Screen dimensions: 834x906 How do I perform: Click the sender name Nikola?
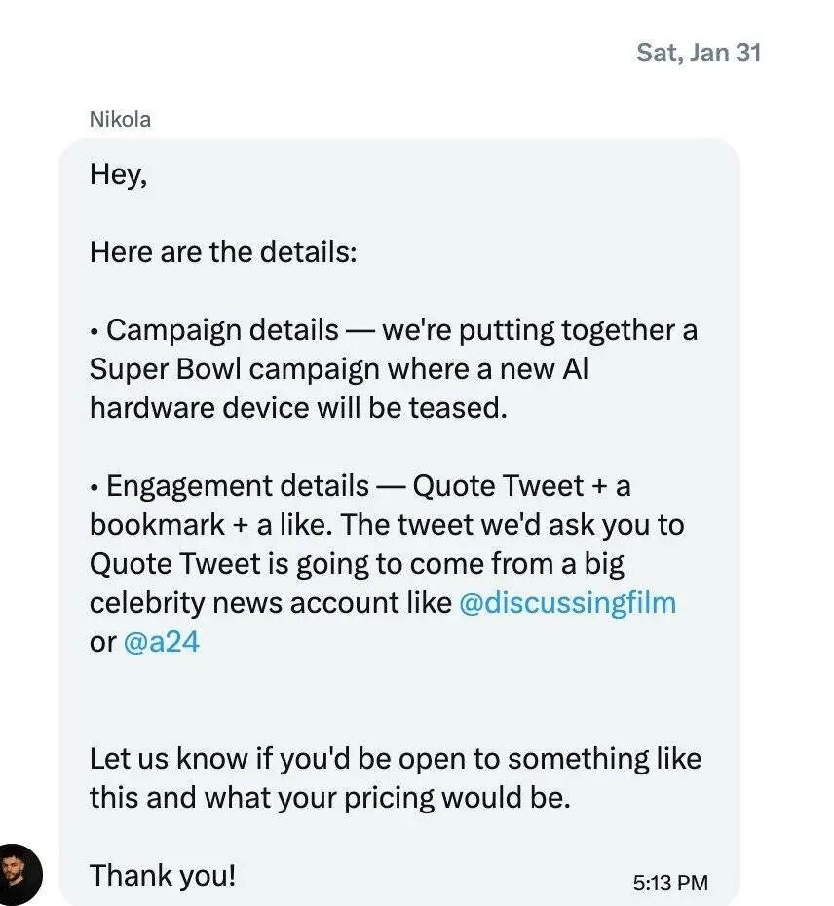[120, 120]
